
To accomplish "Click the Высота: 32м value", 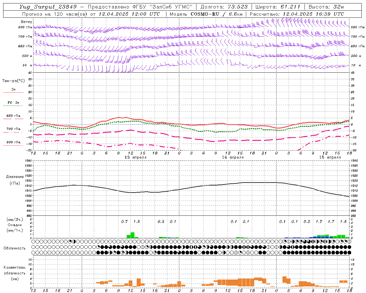I will (326, 7).
